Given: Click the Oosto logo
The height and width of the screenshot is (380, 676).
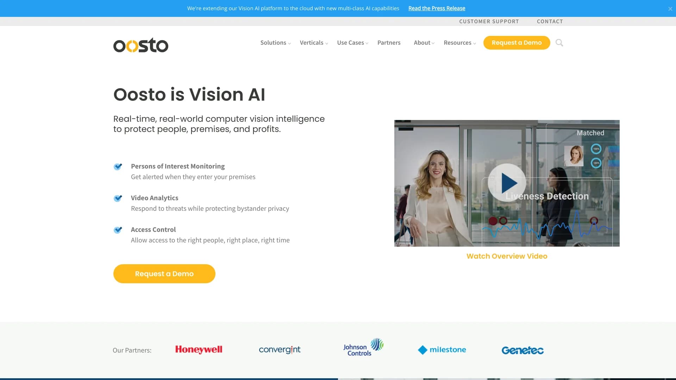Looking at the screenshot, I should coord(141,45).
